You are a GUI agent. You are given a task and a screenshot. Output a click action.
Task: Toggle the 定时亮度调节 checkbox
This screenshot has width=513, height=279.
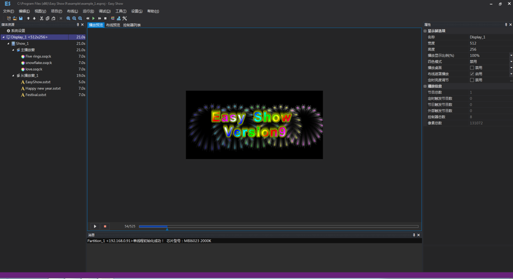472,80
